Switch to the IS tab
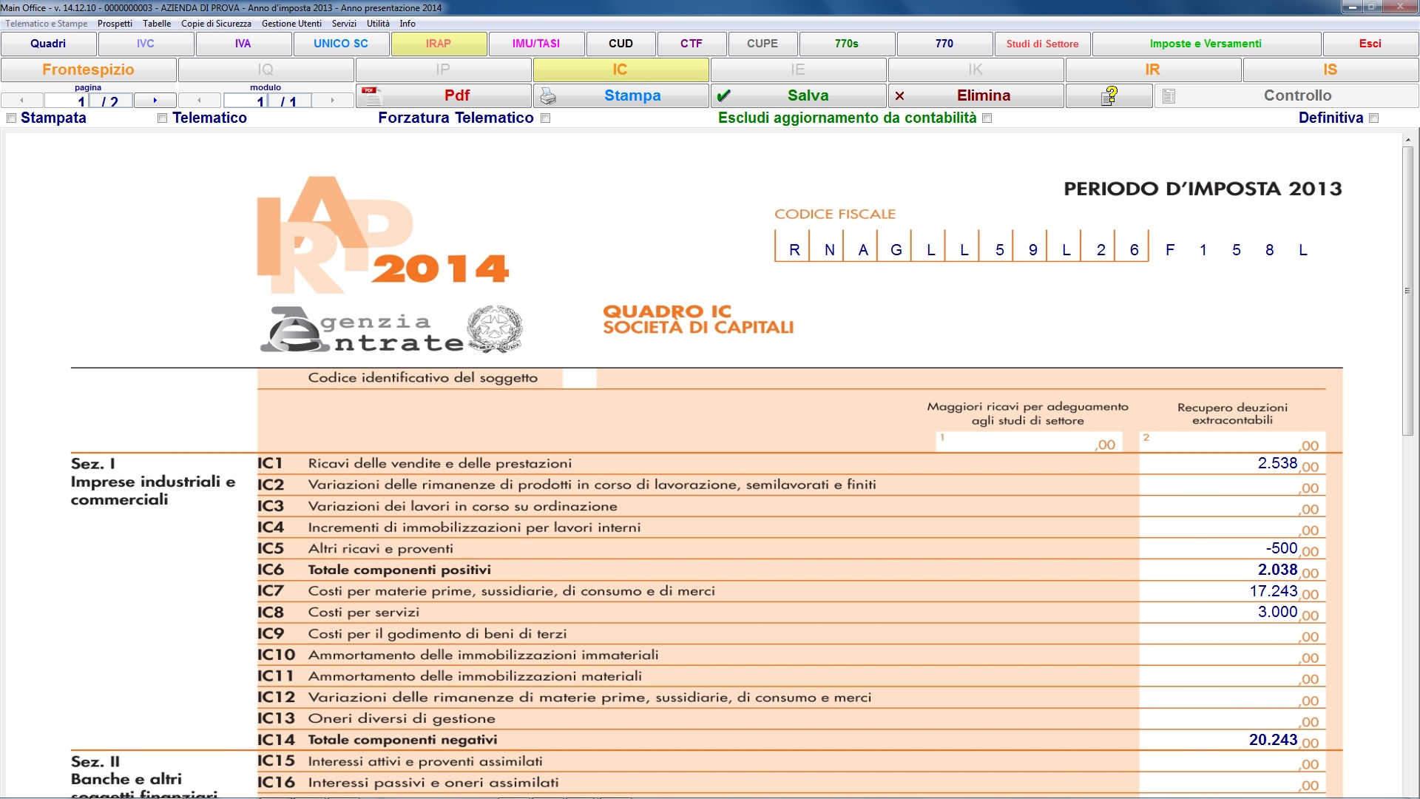 pyautogui.click(x=1331, y=70)
